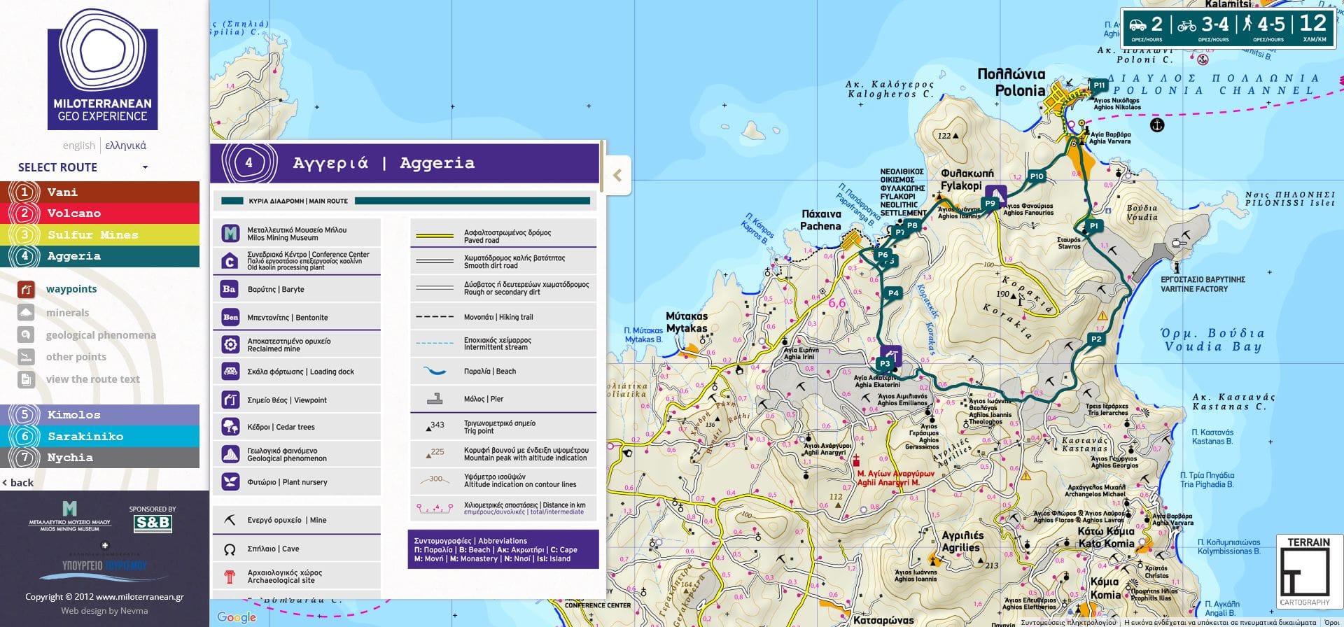Go back using the back arrow link
The height and width of the screenshot is (627, 1344).
pyautogui.click(x=18, y=483)
